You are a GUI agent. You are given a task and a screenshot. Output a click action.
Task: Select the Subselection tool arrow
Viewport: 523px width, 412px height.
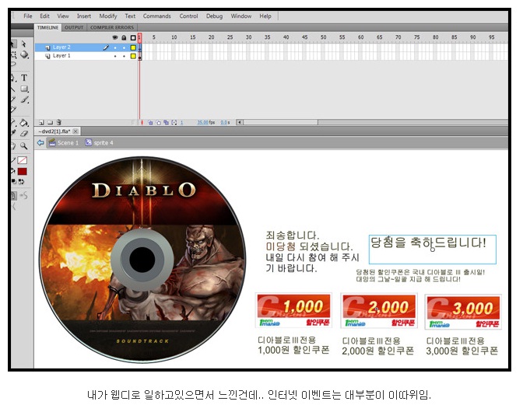(23, 44)
